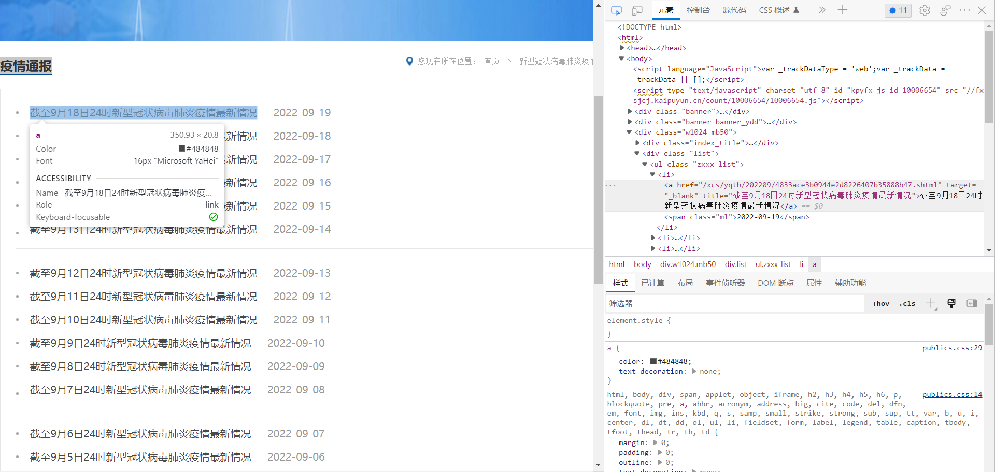The image size is (995, 472).
Task: Collapse the w1024 mb50 div node
Action: click(630, 132)
